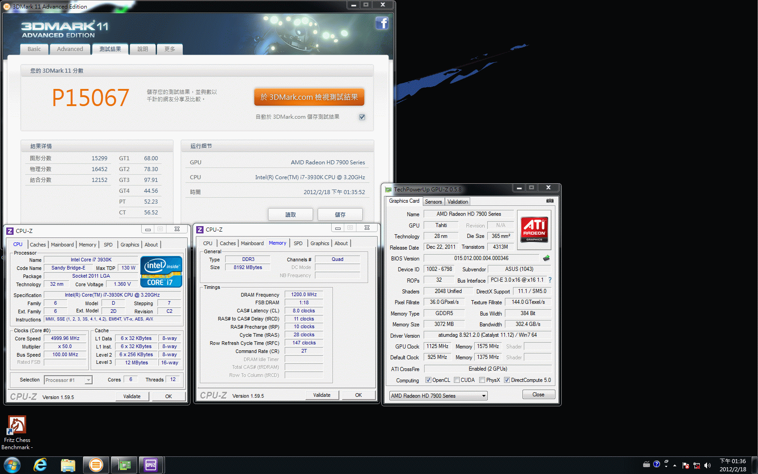Click the GPU Clock 1125 MHz field

click(437, 346)
